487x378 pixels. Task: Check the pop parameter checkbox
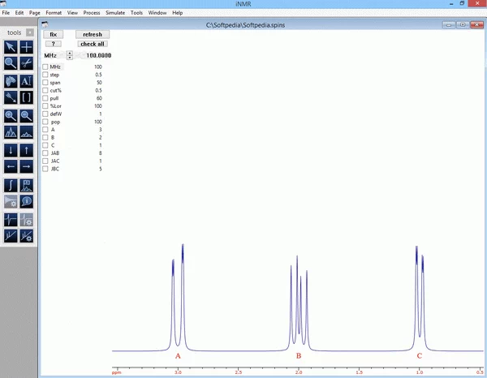click(x=45, y=122)
